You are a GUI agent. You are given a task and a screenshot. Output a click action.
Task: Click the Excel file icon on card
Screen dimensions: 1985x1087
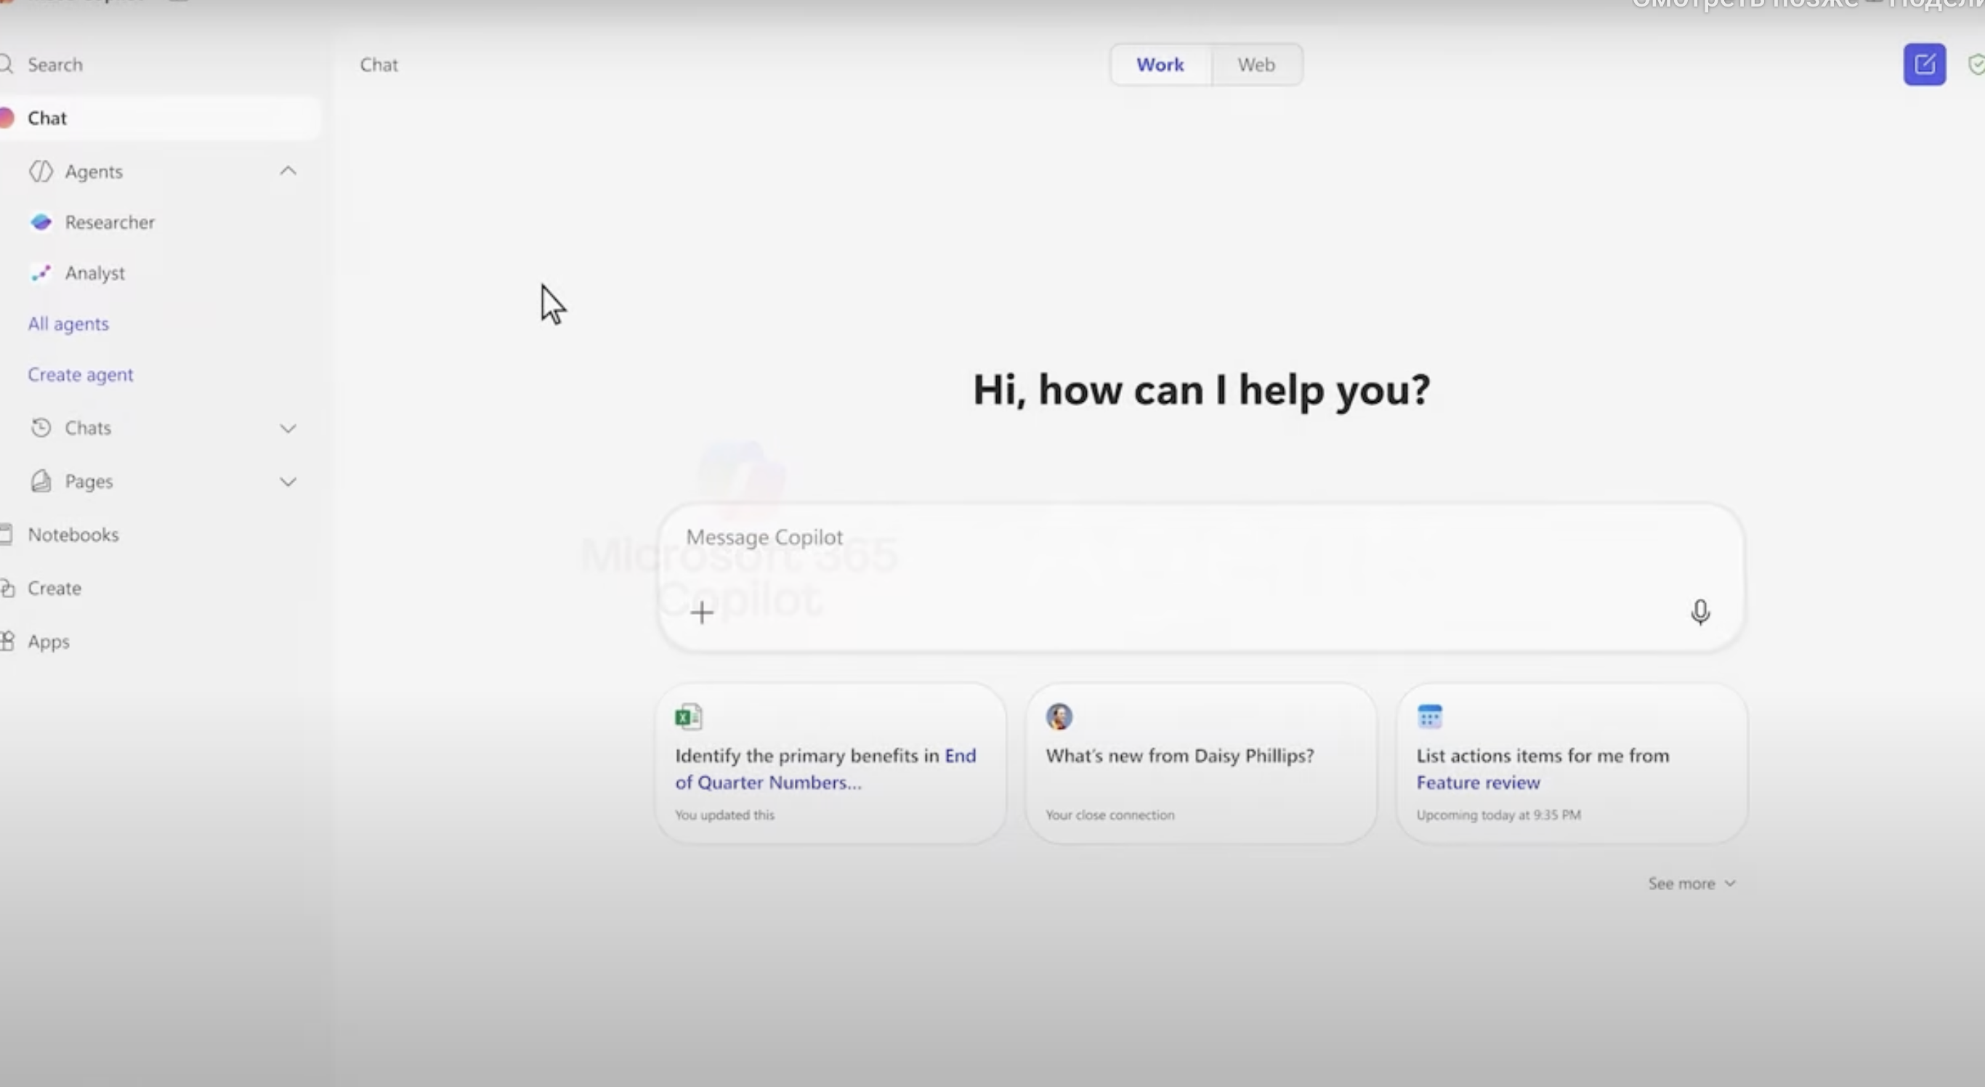[688, 716]
